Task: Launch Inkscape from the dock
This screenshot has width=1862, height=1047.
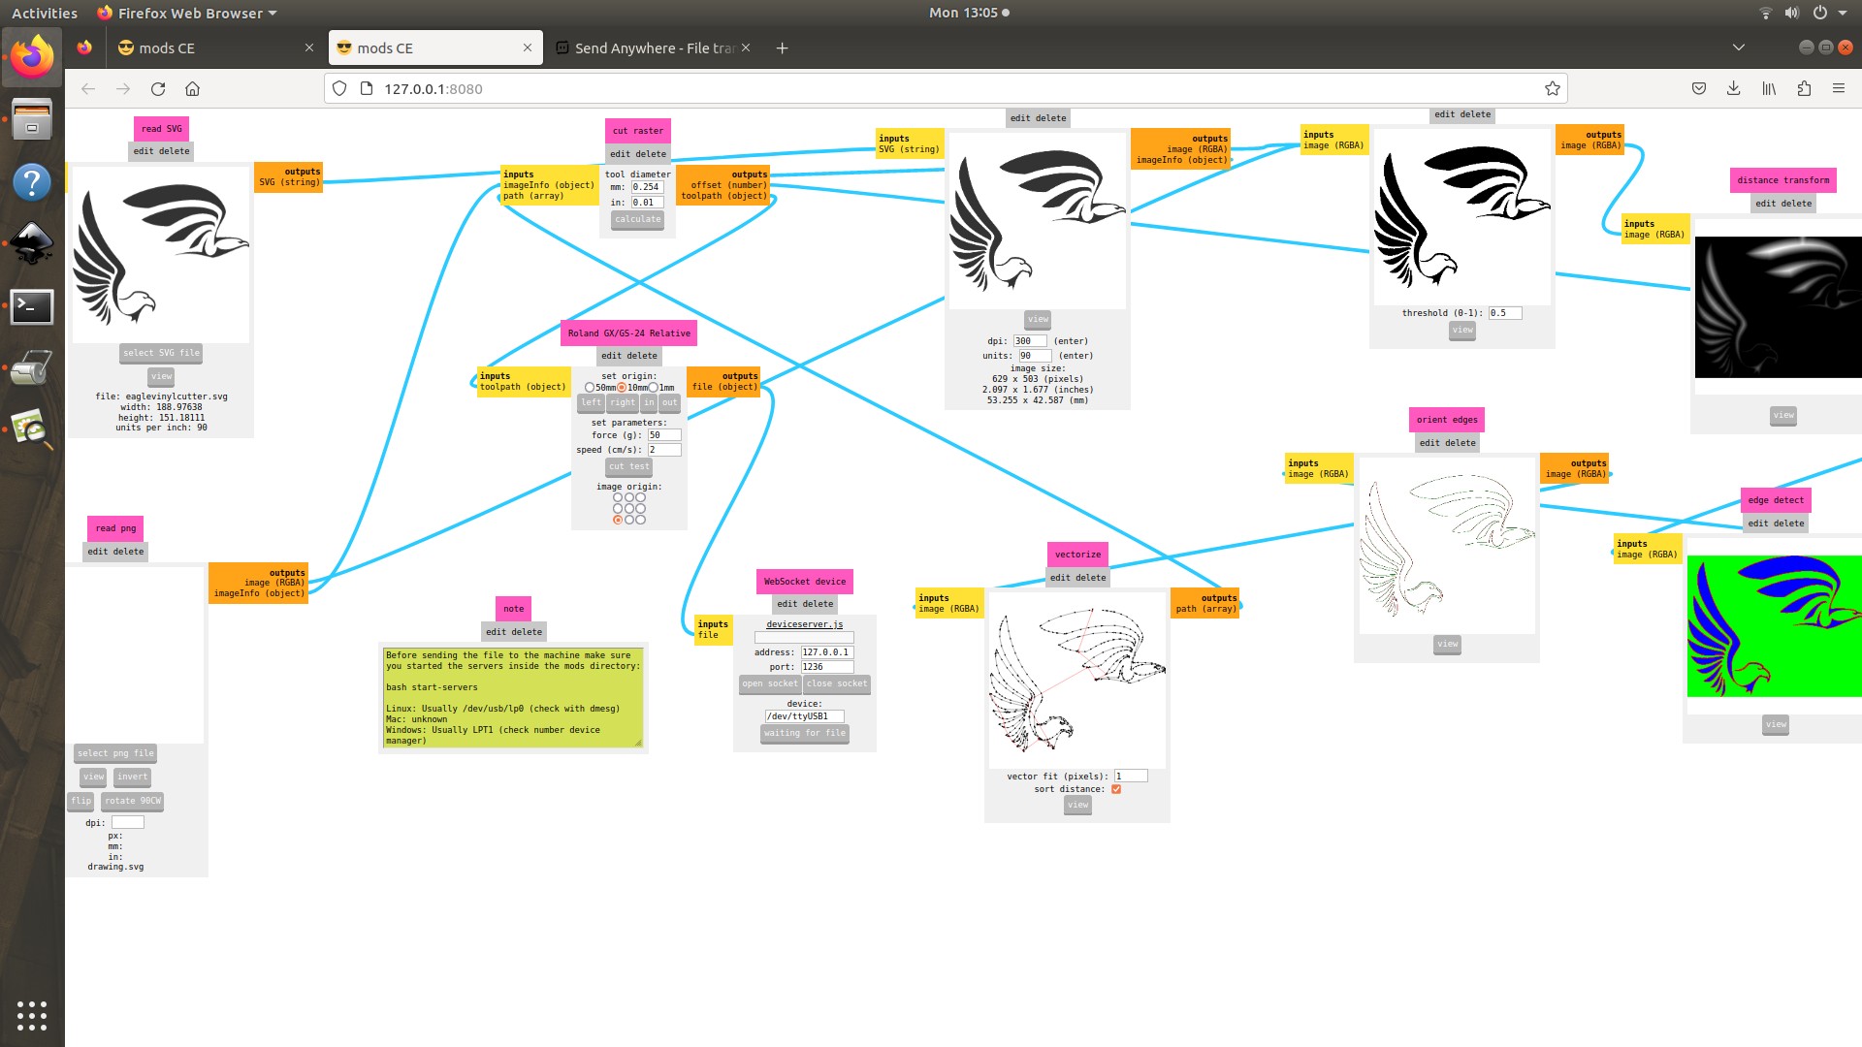Action: click(32, 243)
